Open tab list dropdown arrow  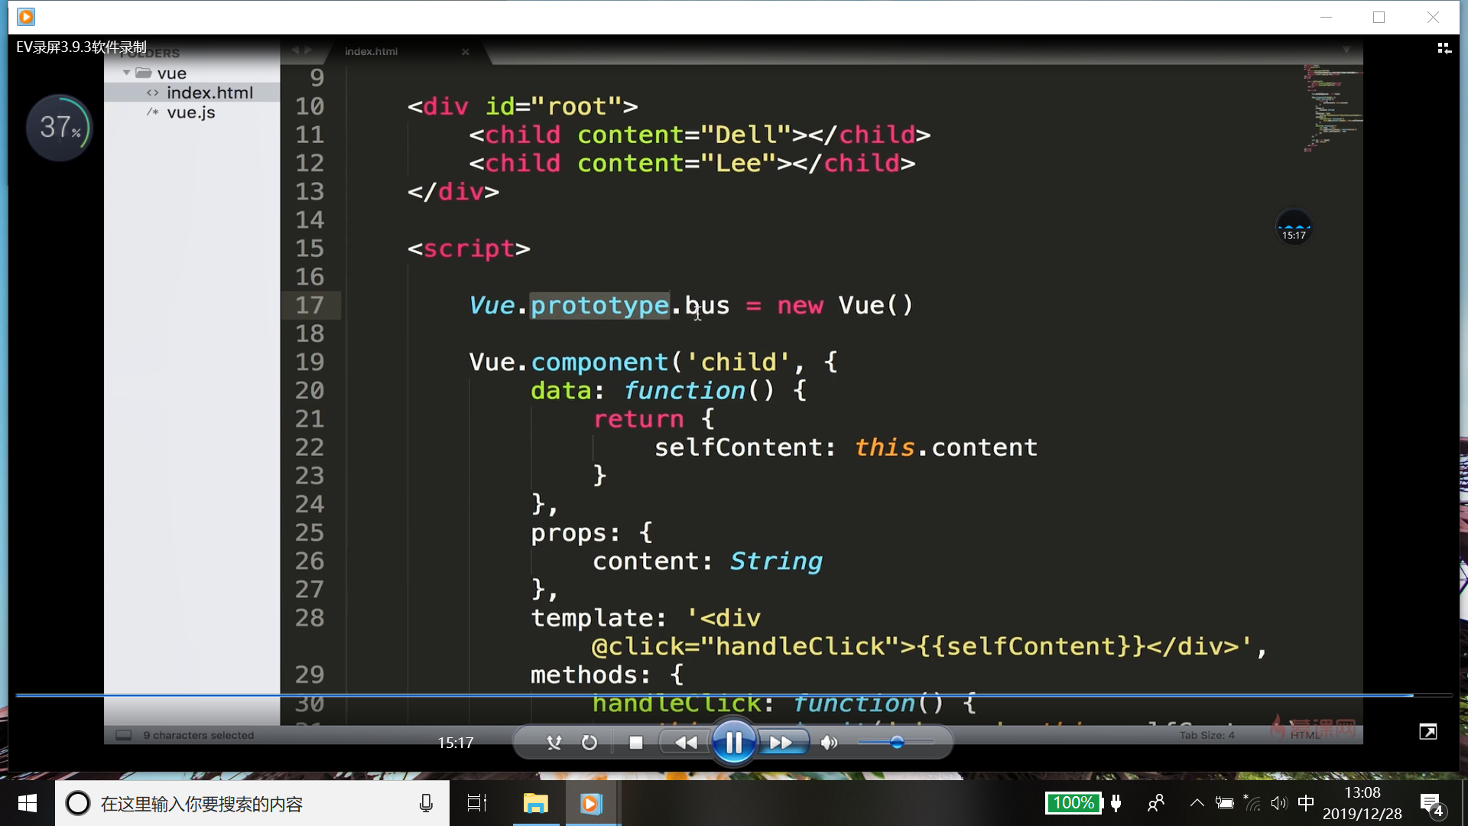[x=1346, y=50]
